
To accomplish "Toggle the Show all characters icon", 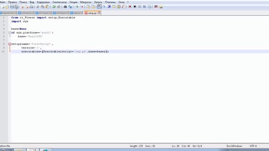I will tap(104, 7).
